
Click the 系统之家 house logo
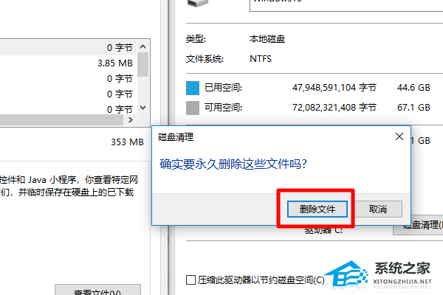coord(348,274)
